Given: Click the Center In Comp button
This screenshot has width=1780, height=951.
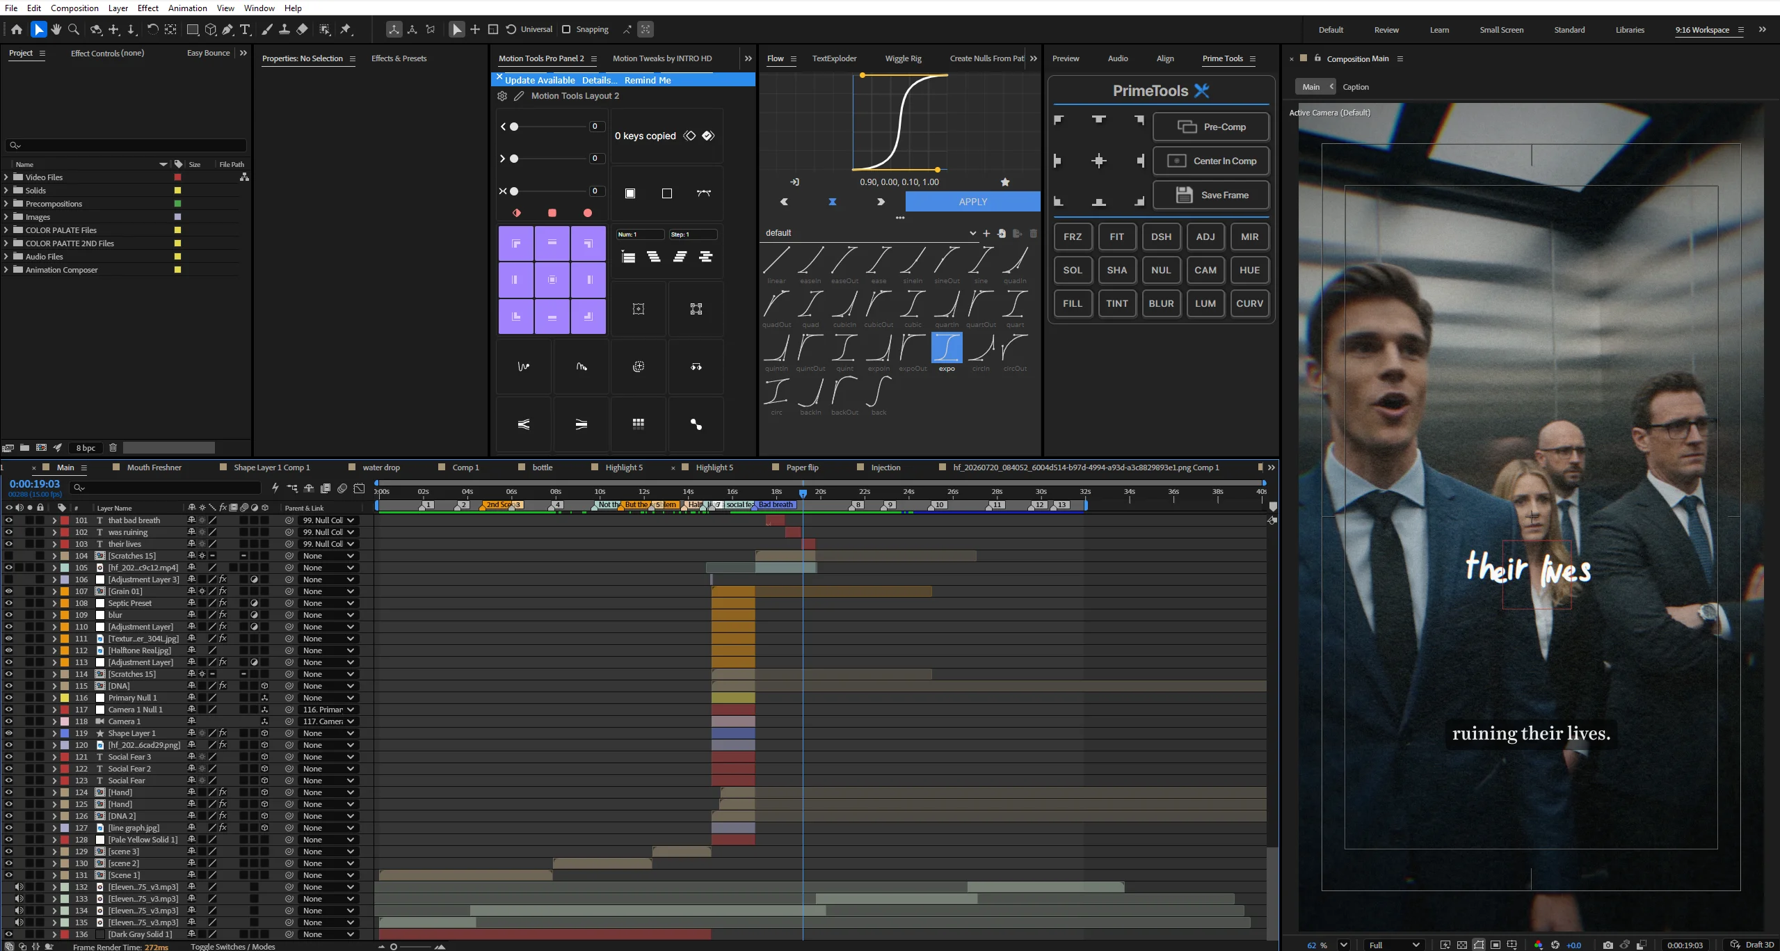Looking at the screenshot, I should [1211, 161].
